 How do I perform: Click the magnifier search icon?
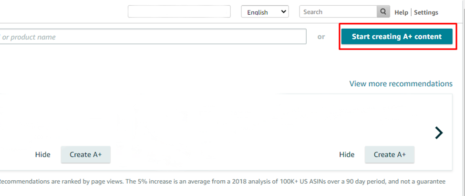(383, 11)
